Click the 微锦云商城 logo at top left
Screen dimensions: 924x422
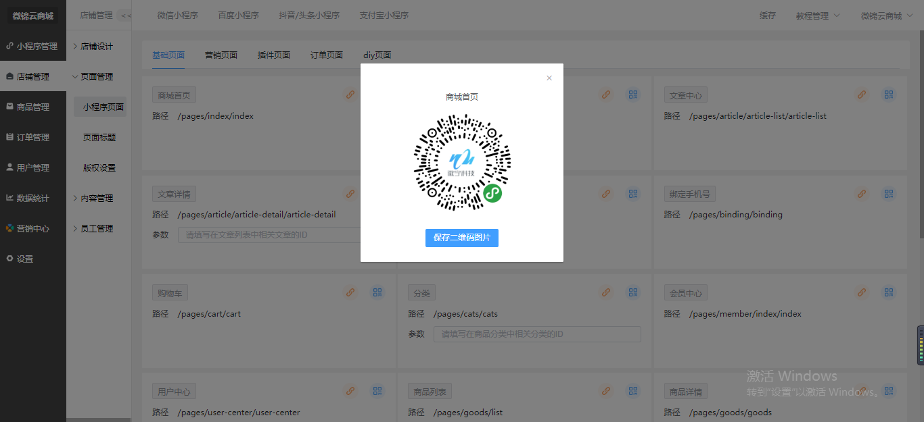(x=33, y=16)
